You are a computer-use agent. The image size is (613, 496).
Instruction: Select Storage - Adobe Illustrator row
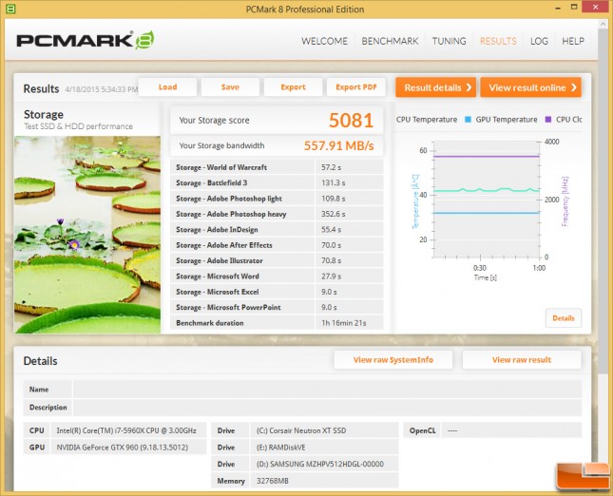[x=277, y=260]
